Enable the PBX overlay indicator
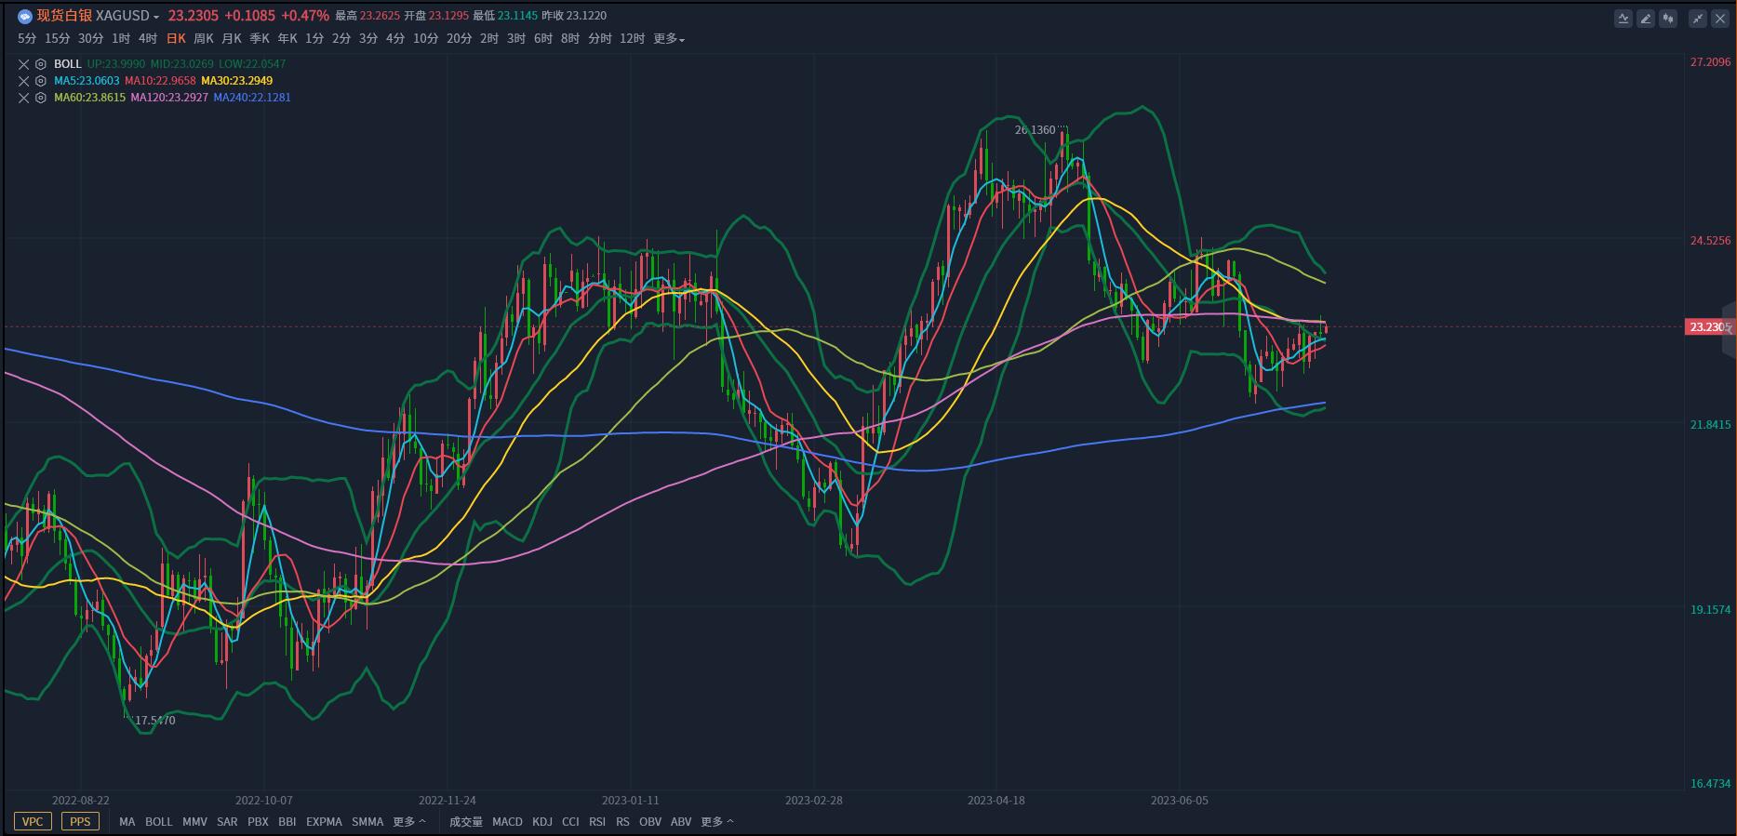The height and width of the screenshot is (836, 1737). 258,822
